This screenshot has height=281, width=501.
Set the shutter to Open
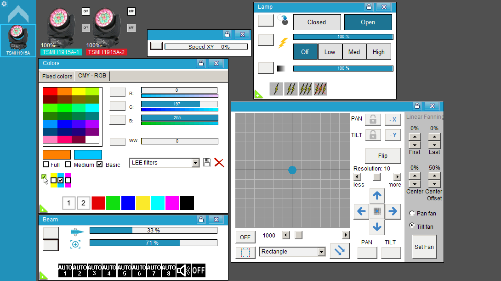tap(368, 22)
